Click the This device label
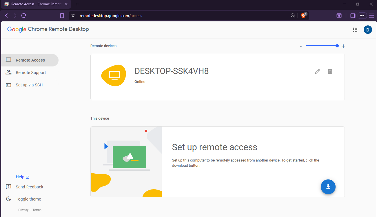The height and width of the screenshot is (217, 377). click(x=100, y=118)
